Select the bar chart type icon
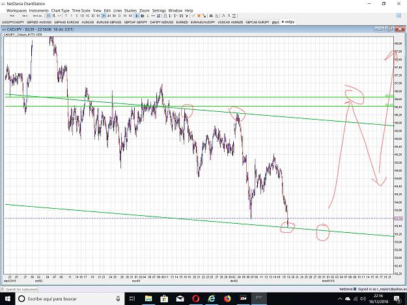407x305 pixels. [49, 16]
